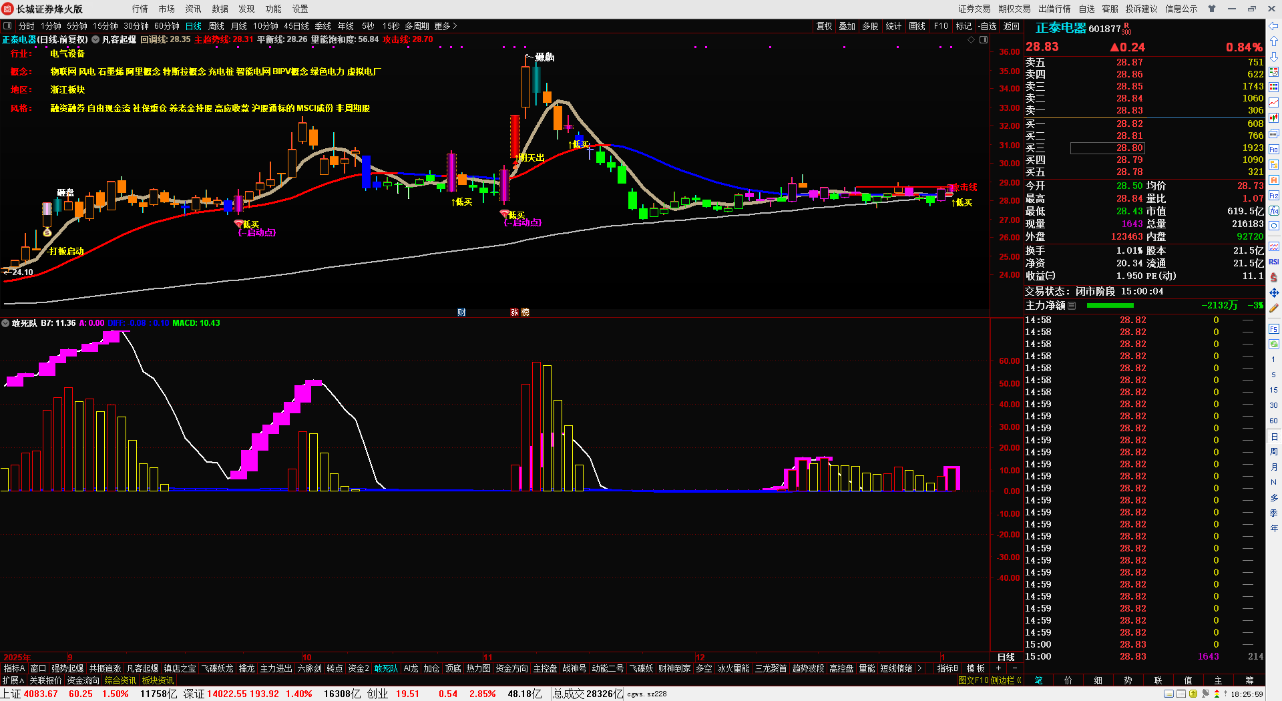Image resolution: width=1282 pixels, height=701 pixels.
Task: Open the 功能 menu
Action: pos(274,9)
